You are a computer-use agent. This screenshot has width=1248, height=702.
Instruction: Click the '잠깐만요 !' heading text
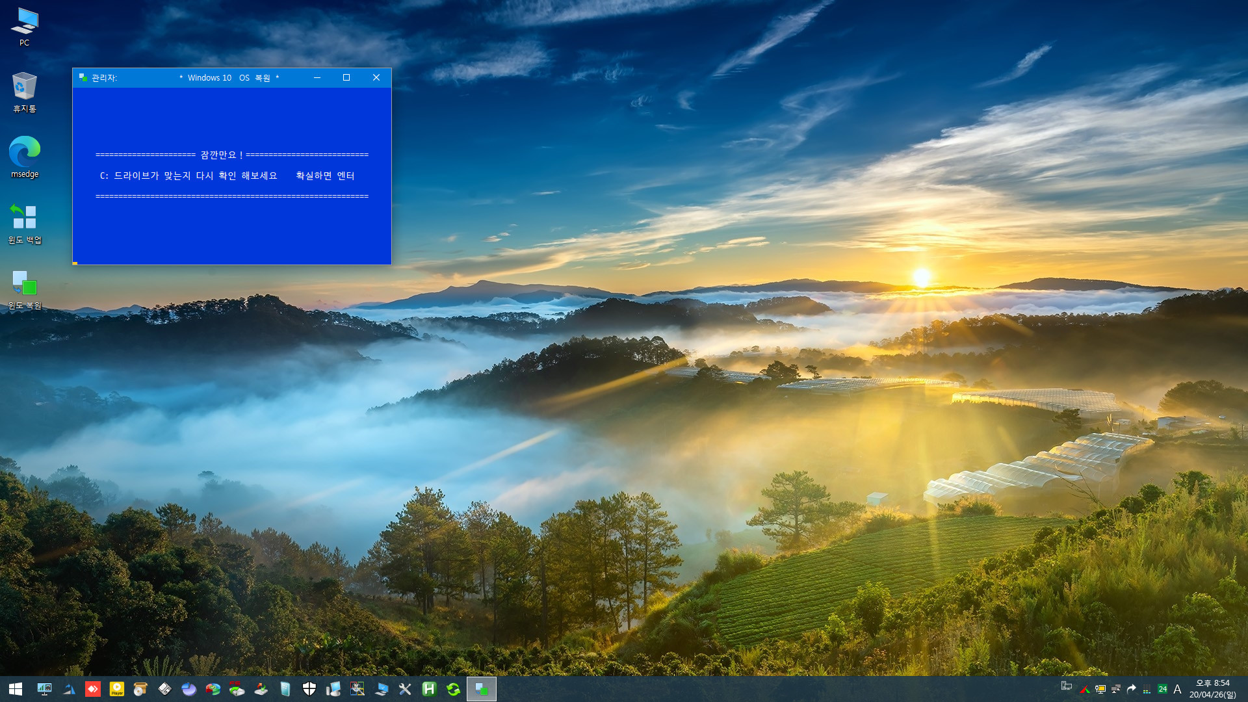222,155
